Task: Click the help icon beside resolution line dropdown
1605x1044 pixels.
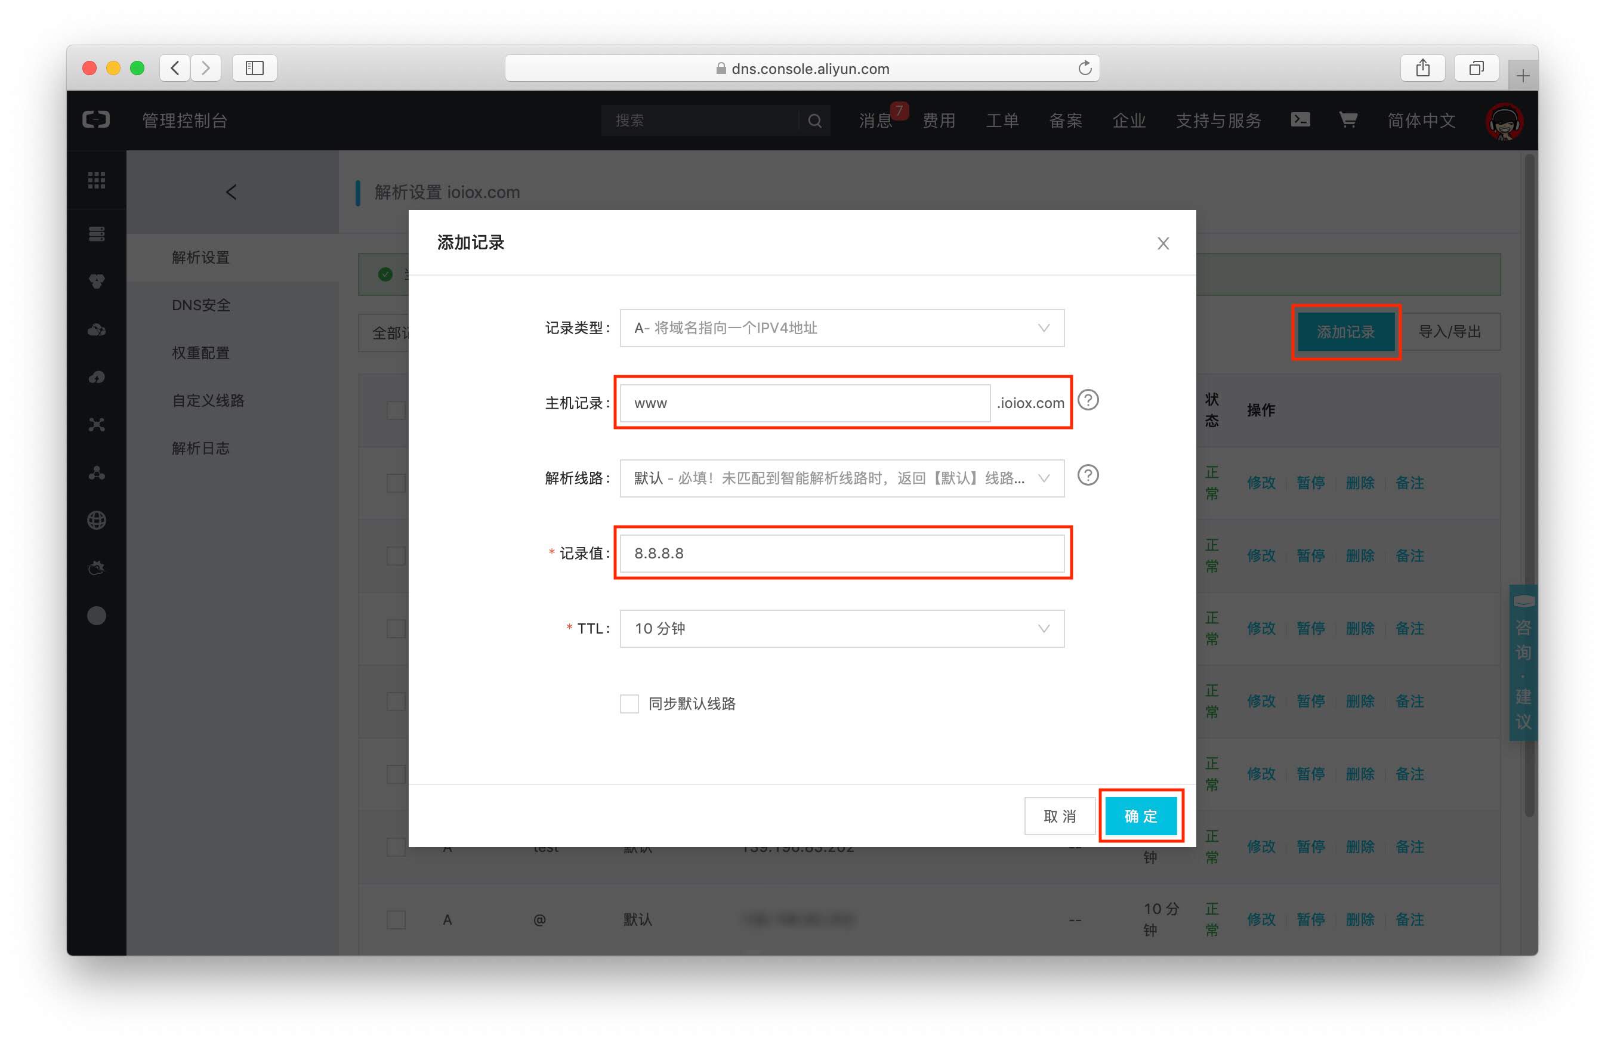Action: pos(1087,475)
